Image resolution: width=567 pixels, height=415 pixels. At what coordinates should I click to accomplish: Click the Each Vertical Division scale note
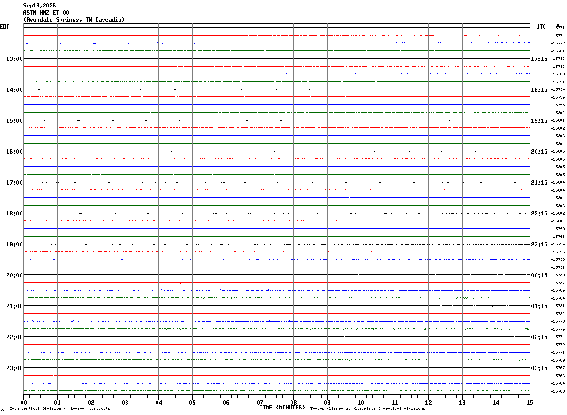pos(60,409)
